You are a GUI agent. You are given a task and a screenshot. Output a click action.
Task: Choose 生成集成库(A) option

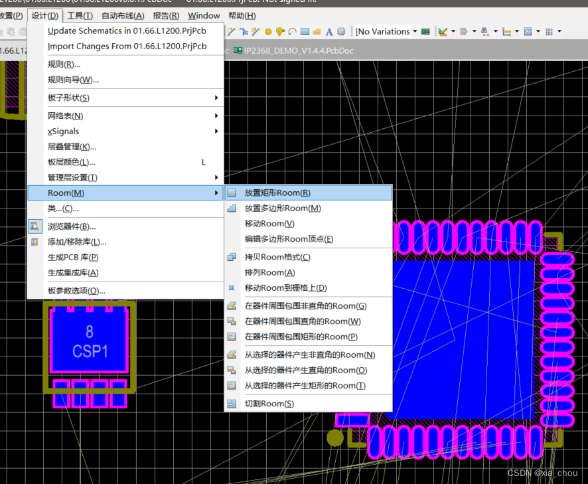[125, 273]
